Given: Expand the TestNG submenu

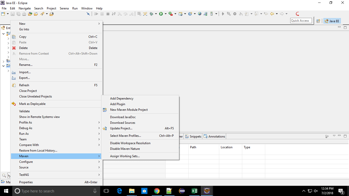Looking at the screenshot, I should pyautogui.click(x=56, y=175).
